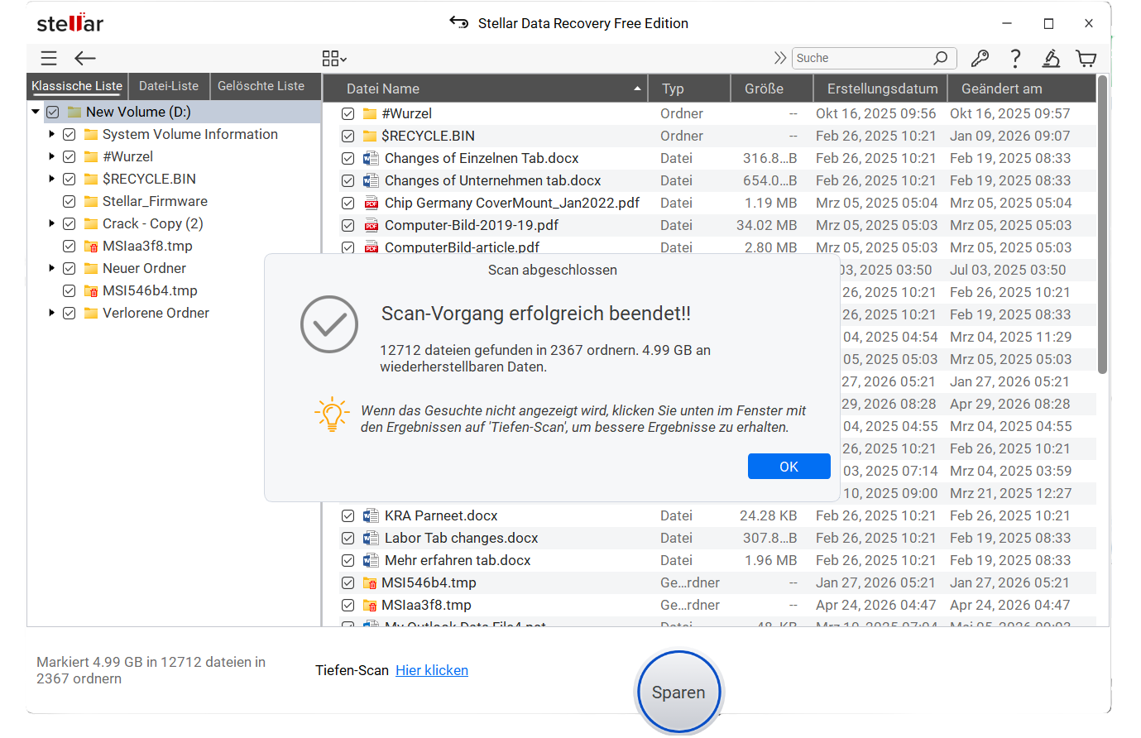Expand the search options double chevron
The width and height of the screenshot is (1141, 738).
coord(780,58)
